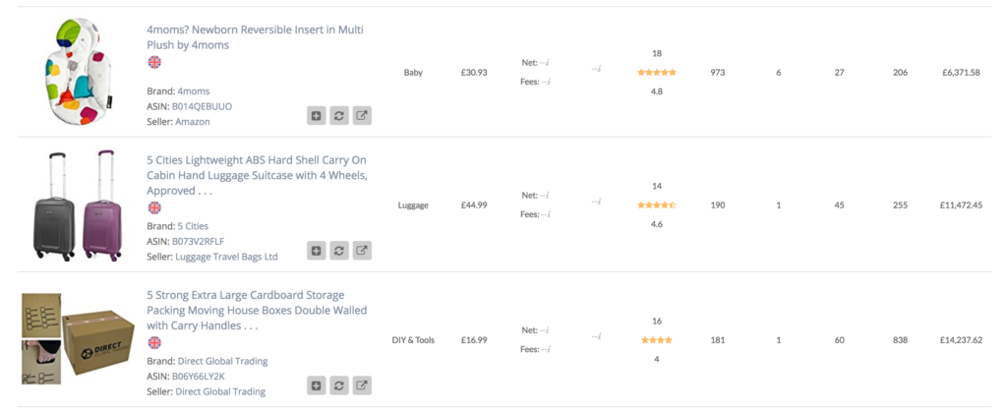Open 5 Cities luggage via external link icon
The image size is (1007, 414).
pos(362,251)
